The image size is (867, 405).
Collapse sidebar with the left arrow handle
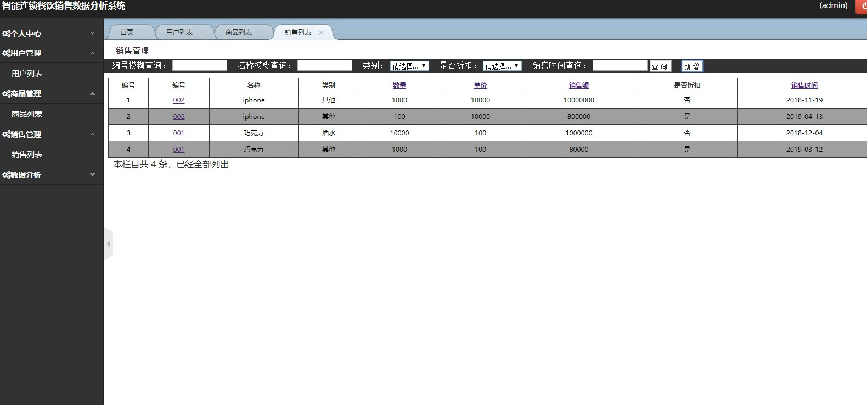[x=108, y=243]
